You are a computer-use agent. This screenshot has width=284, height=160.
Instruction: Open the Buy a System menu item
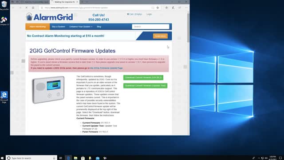click(59, 27)
